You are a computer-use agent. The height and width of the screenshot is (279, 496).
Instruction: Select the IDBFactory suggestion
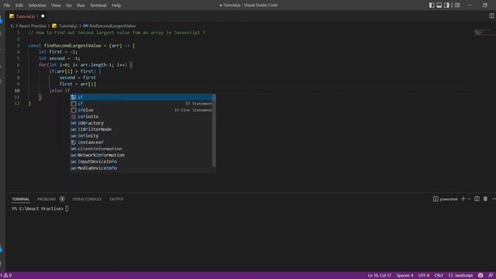[x=141, y=123]
